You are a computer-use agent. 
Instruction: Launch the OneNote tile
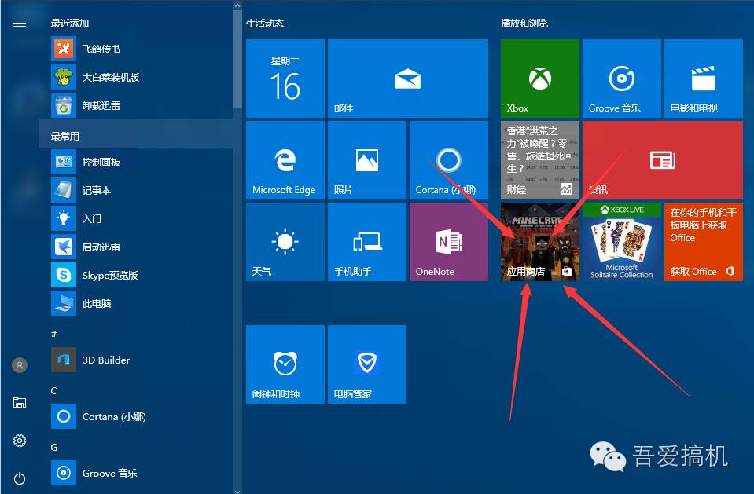point(448,241)
